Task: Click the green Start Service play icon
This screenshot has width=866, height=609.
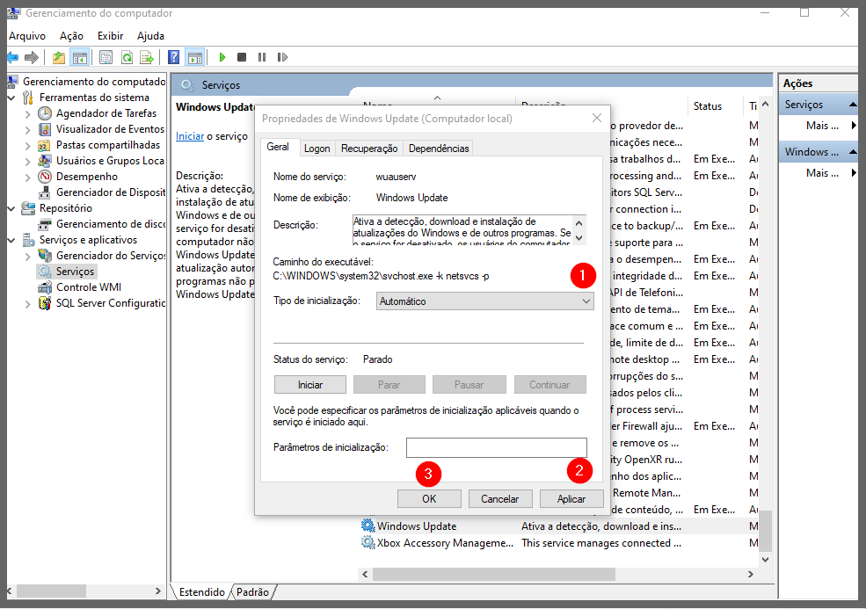Action: [x=222, y=57]
